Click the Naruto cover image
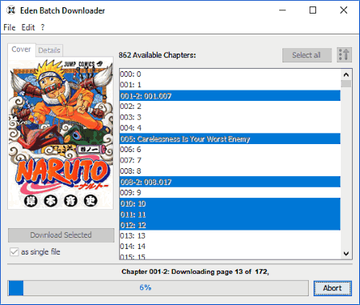This screenshot has width=360, height=305. pos(61,133)
